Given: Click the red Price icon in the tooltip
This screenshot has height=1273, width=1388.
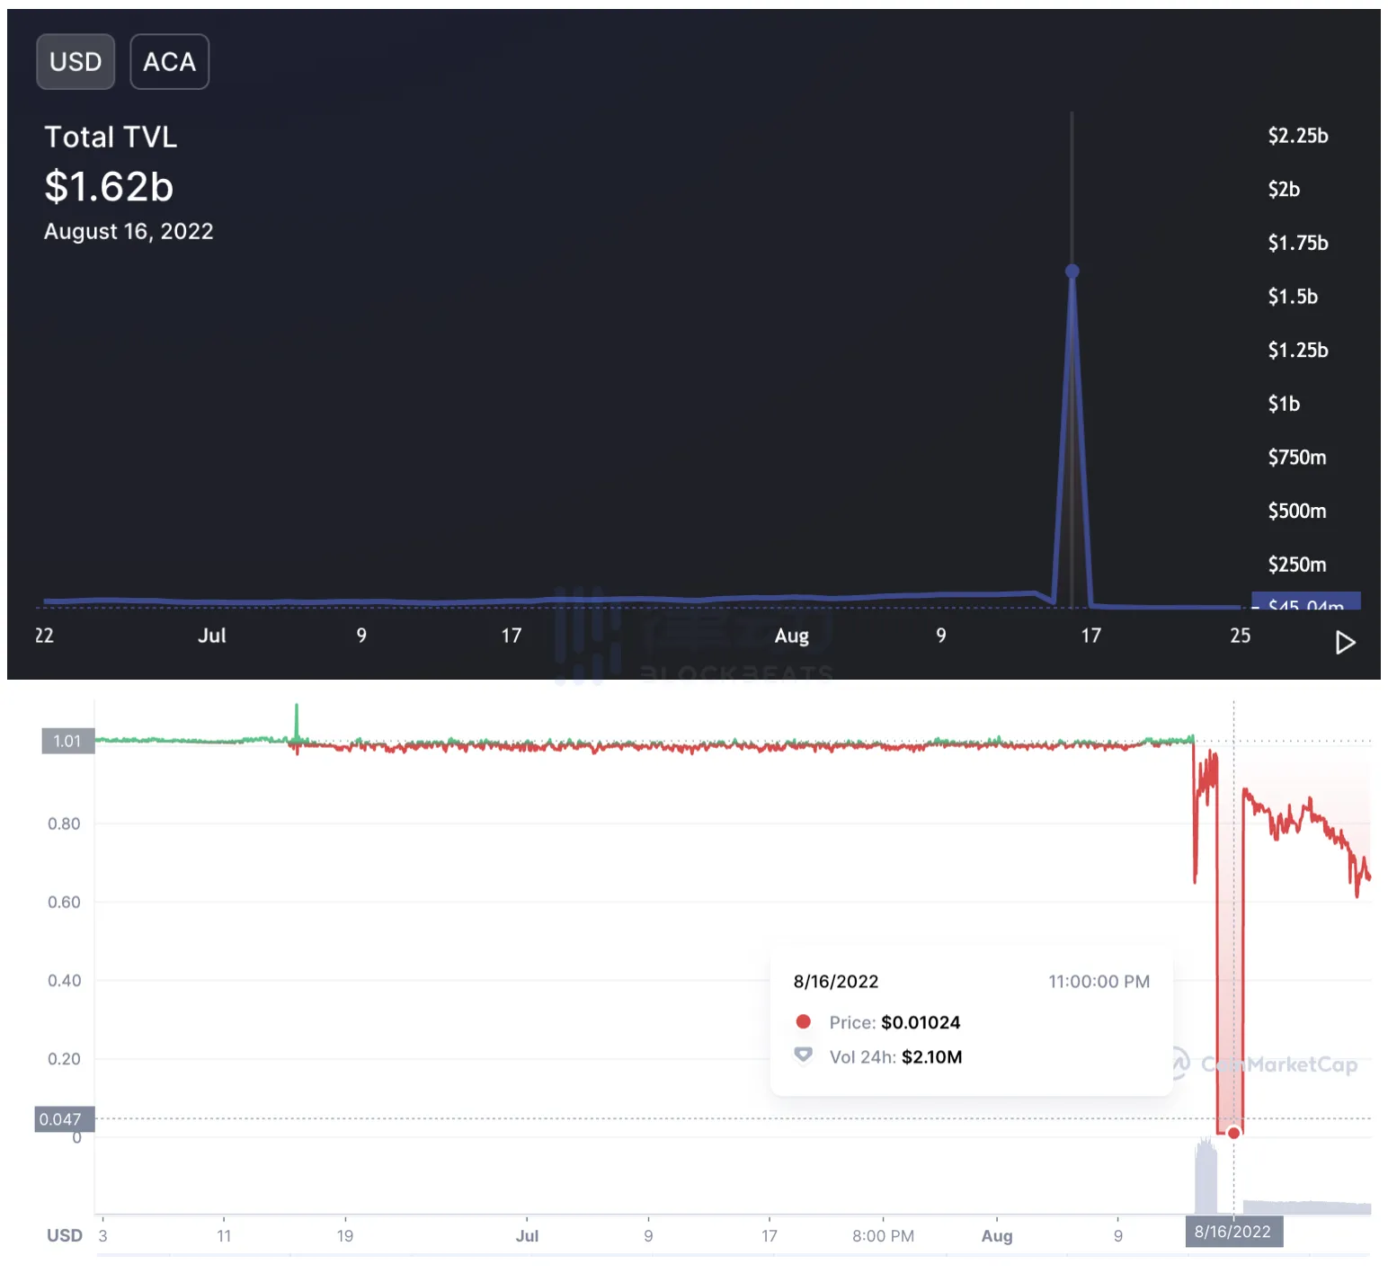Looking at the screenshot, I should pyautogui.click(x=804, y=1021).
